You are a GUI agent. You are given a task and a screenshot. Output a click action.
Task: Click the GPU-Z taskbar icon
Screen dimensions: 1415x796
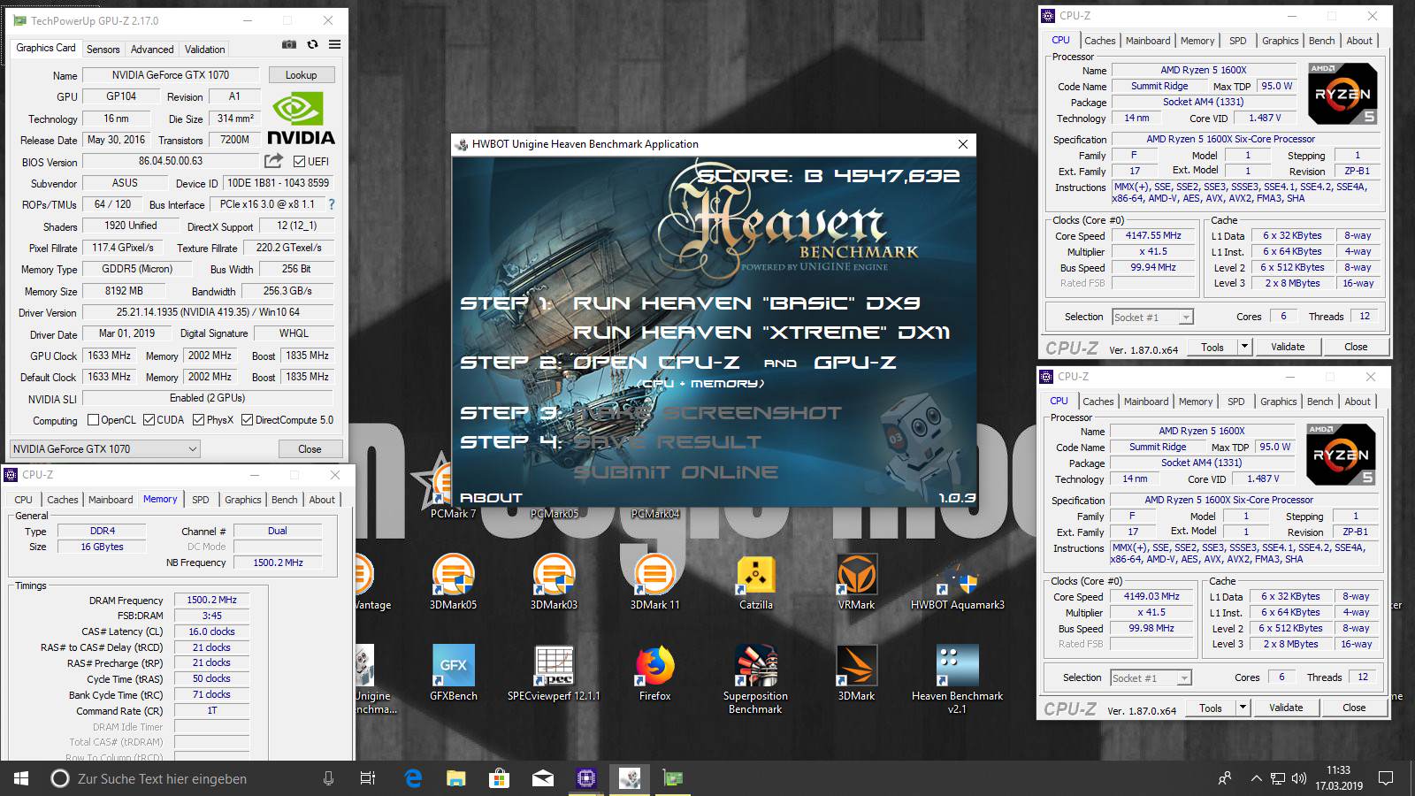click(673, 778)
